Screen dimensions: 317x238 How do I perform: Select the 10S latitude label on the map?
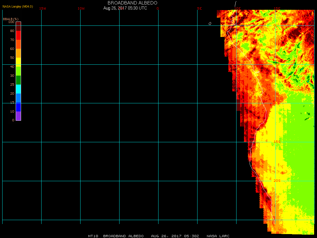(277, 103)
